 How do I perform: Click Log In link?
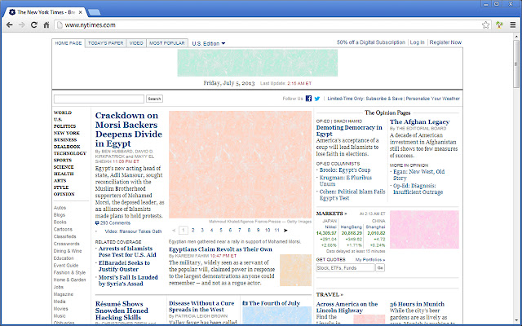[x=417, y=42]
